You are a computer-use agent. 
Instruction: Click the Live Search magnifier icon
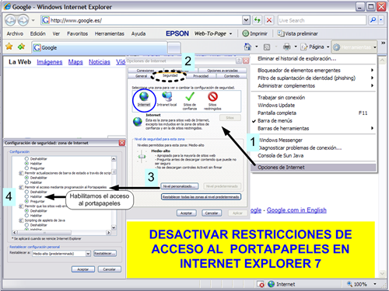click(x=373, y=20)
